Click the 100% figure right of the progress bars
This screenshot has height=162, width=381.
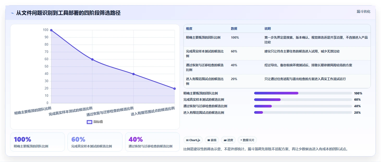pos(358,93)
